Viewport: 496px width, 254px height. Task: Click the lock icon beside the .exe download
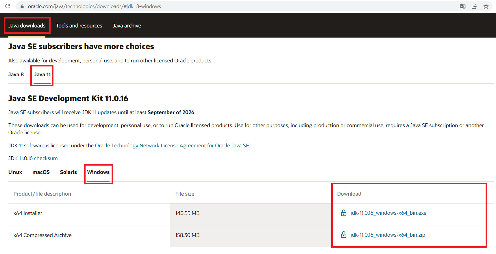[343, 213]
